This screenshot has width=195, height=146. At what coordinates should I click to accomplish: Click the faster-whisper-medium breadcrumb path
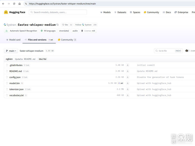point(32,51)
